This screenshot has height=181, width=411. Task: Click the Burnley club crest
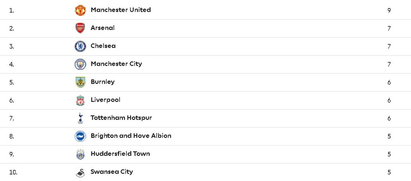click(80, 82)
